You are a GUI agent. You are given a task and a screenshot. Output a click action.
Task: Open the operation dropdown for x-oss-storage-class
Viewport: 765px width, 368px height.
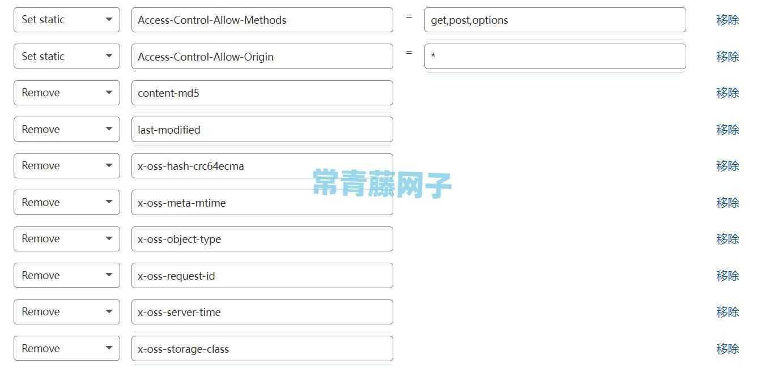tap(67, 348)
